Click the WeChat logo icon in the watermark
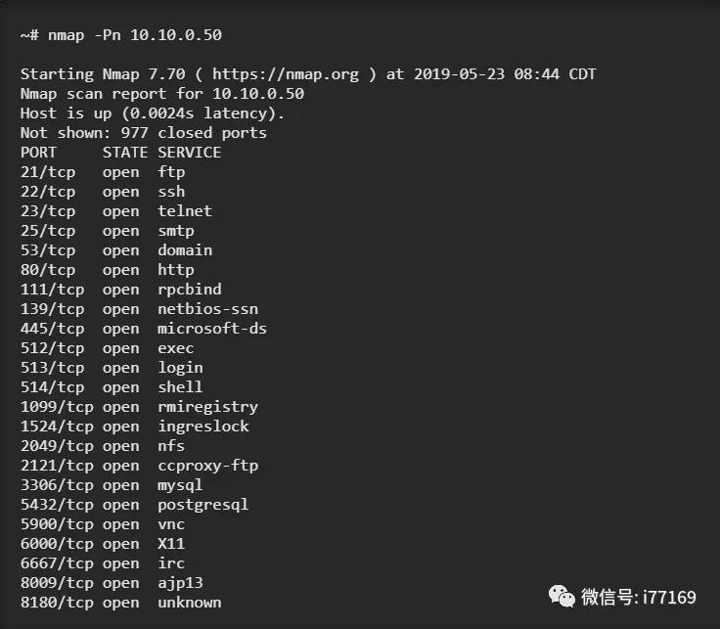This screenshot has width=720, height=629. pyautogui.click(x=562, y=597)
